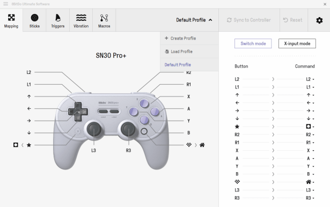Open B command dropdown in list

310,174
